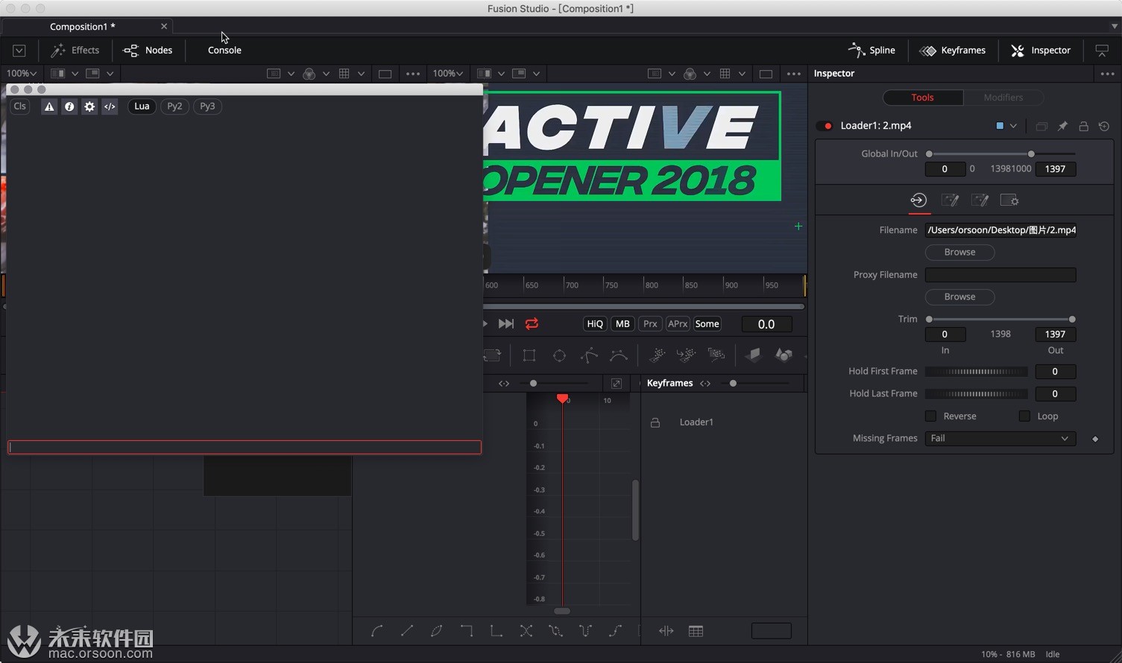This screenshot has height=663, width=1122.
Task: Click the keyframe diamond beside Missing Frames
Action: tap(1095, 439)
